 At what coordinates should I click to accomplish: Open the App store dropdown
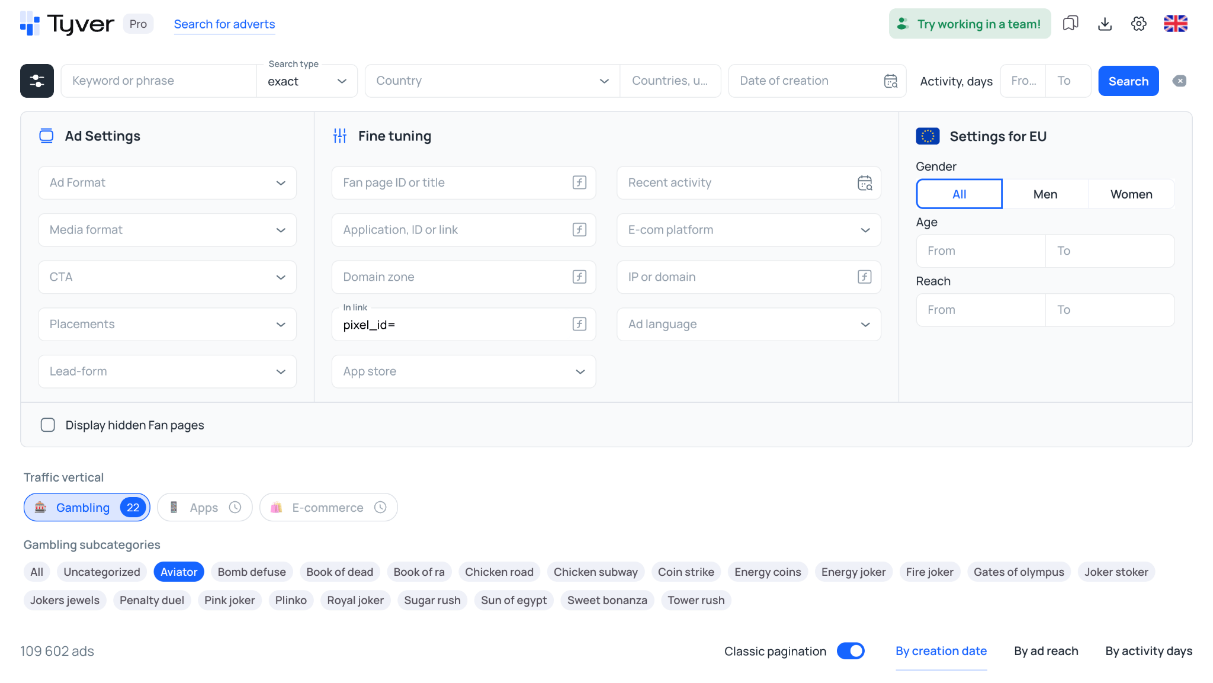coord(464,371)
